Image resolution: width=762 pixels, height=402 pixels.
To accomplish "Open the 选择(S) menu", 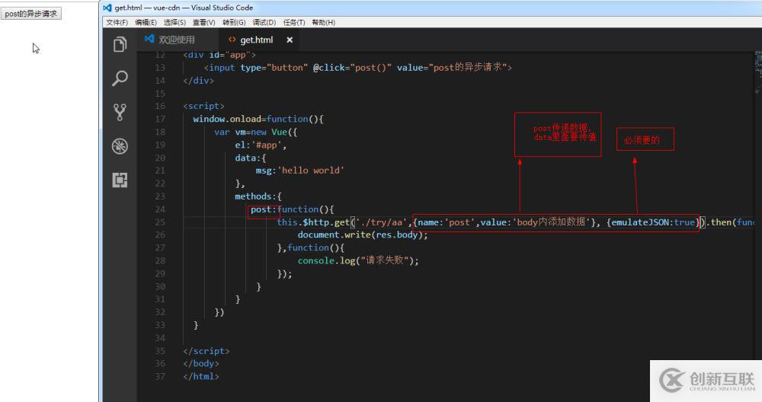I will (174, 22).
